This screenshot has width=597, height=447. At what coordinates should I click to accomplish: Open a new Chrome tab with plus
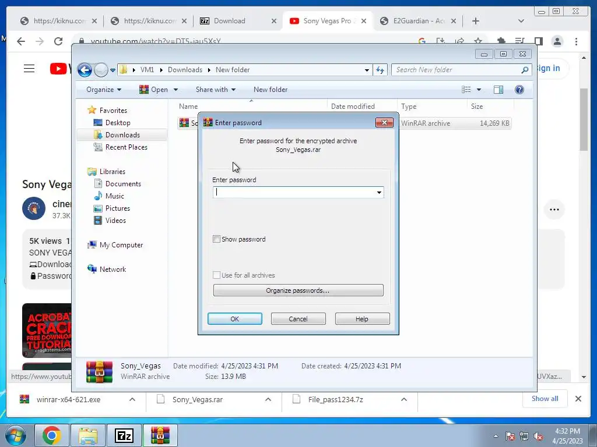[x=475, y=21]
